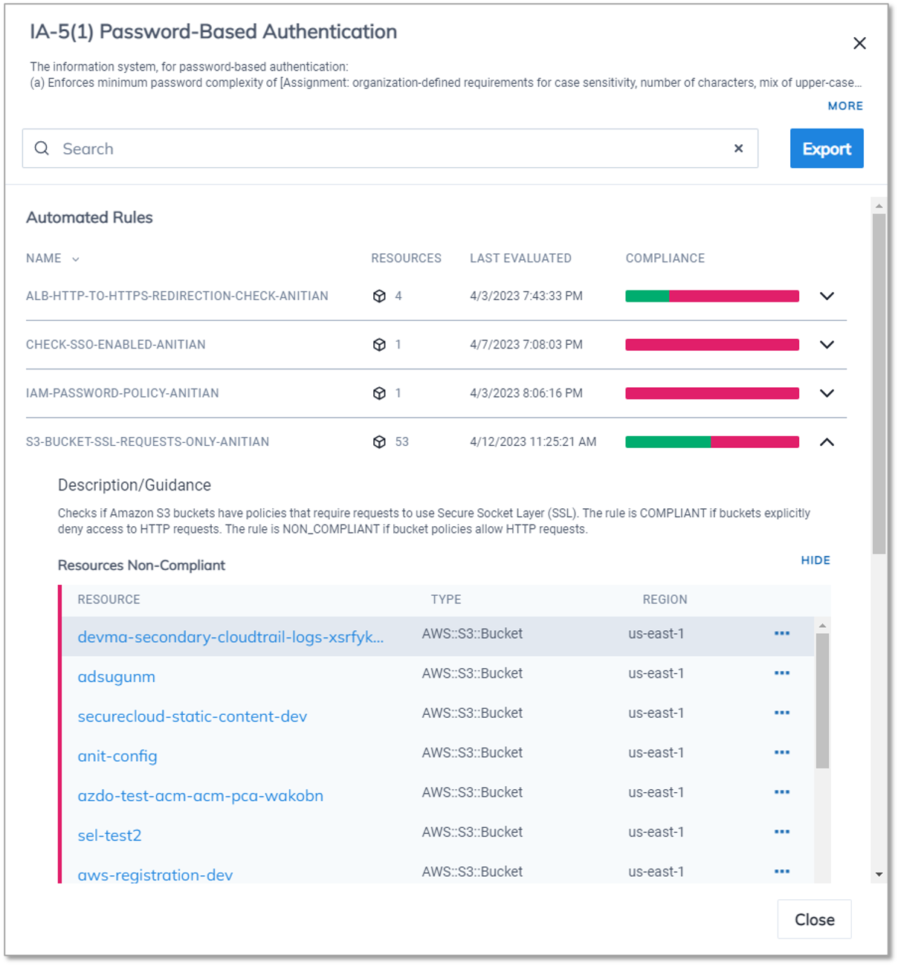Screen dimensions: 898x966
Task: Click the TYPE column header in resource table
Action: click(446, 600)
